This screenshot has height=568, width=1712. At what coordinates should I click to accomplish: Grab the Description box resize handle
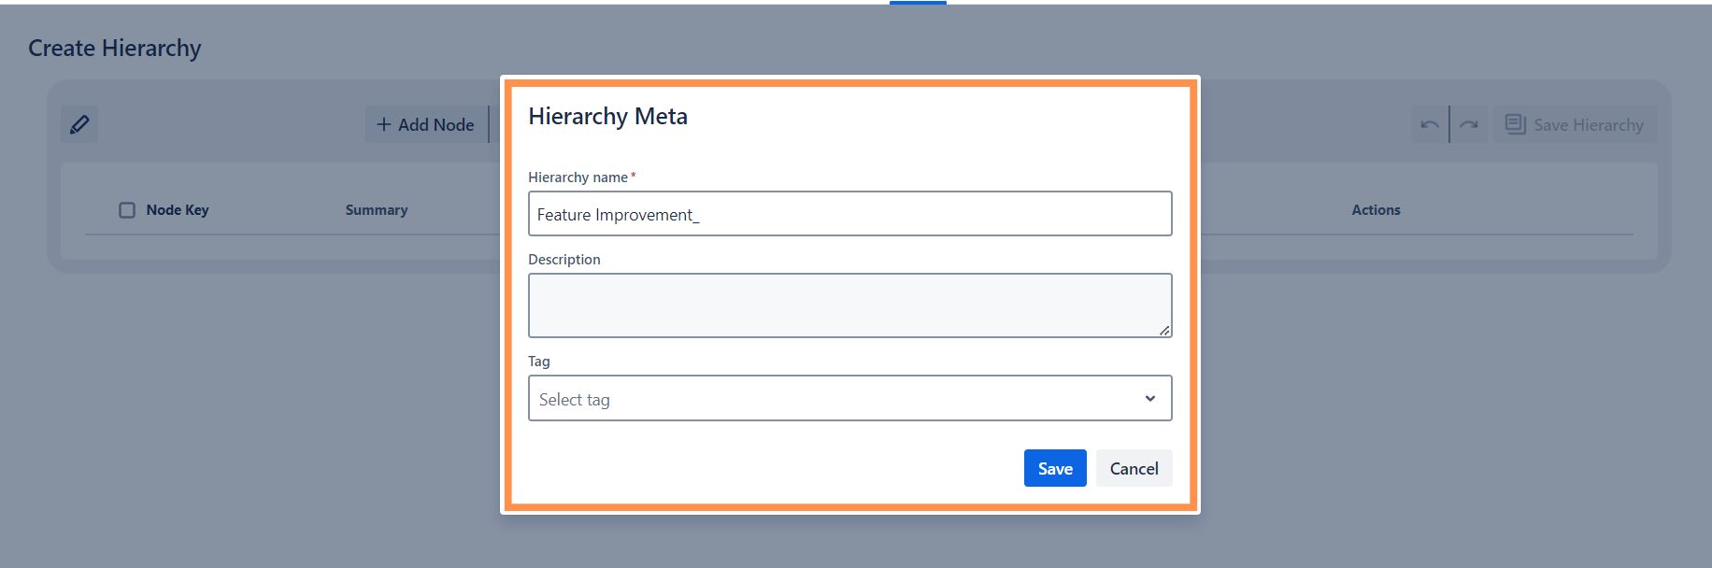(1164, 330)
